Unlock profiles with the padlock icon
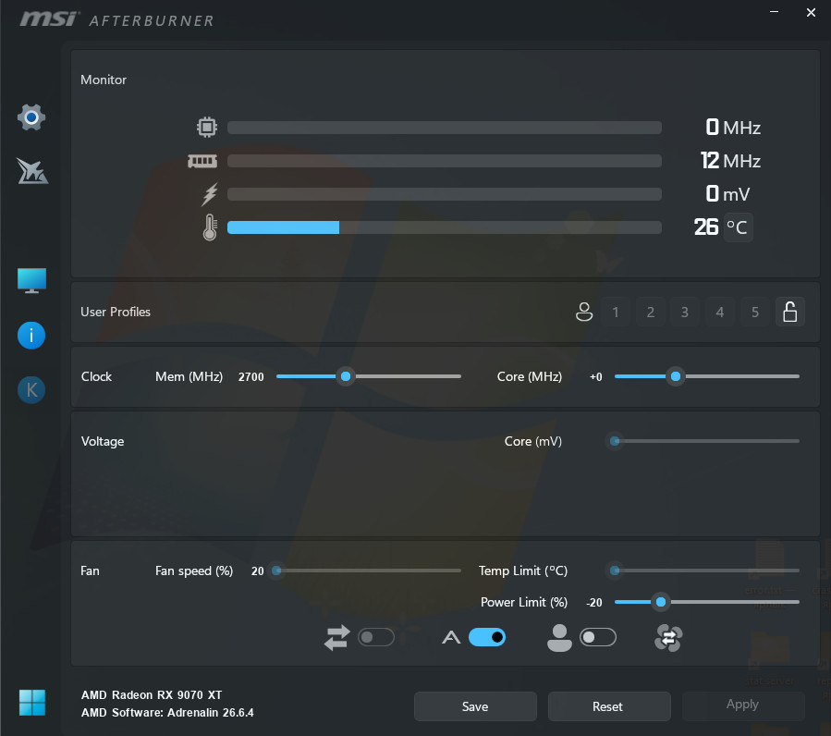The image size is (831, 736). pyautogui.click(x=789, y=312)
